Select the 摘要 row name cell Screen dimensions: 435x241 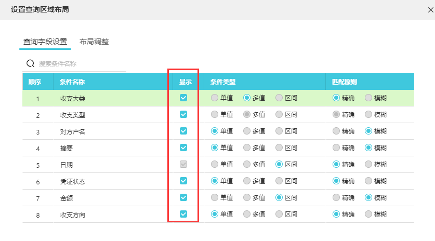(66, 148)
